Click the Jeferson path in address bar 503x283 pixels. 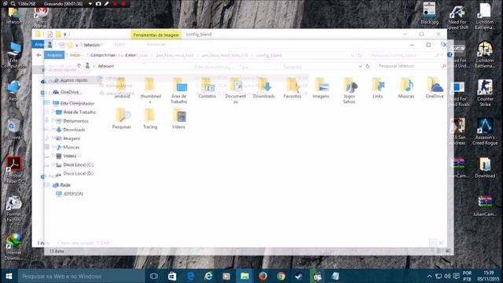pos(106,66)
